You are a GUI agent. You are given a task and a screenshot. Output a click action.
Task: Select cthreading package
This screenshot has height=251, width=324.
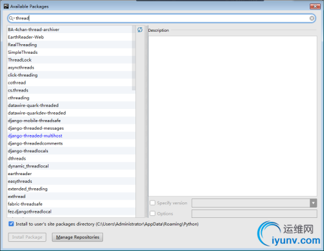pyautogui.click(x=71, y=98)
